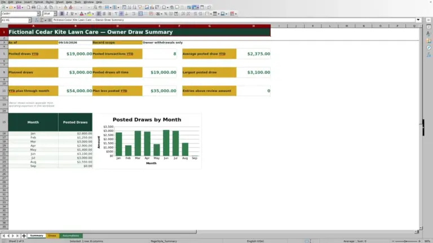Click the column A header

coord(33,26)
